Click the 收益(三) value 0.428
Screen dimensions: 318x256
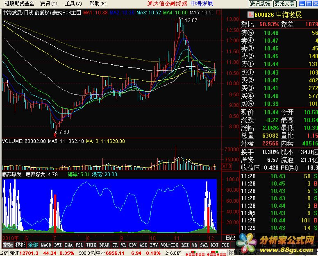(271, 168)
